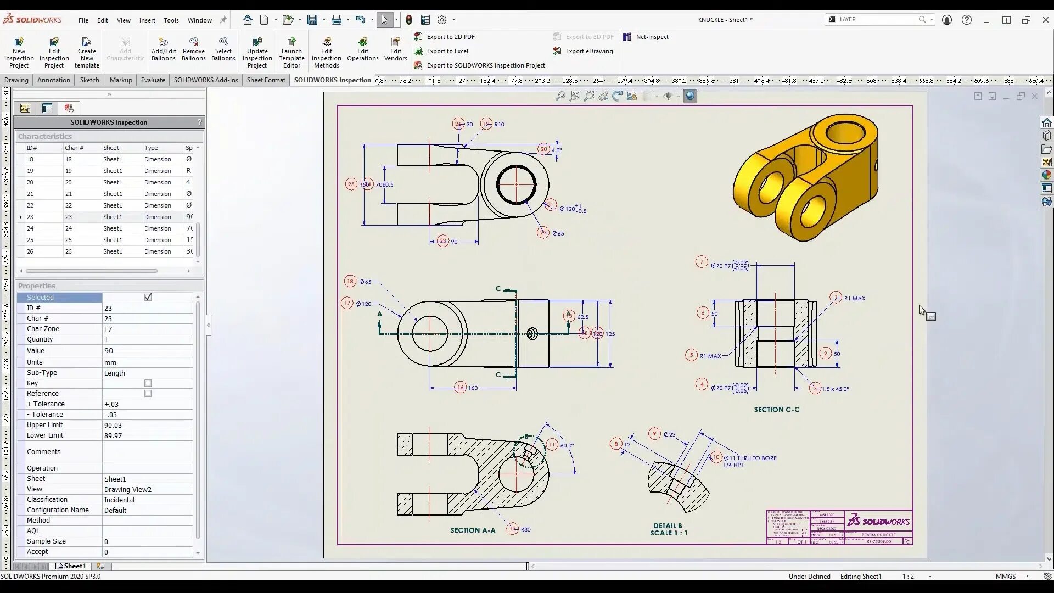The height and width of the screenshot is (593, 1054).
Task: Click the New Inspection Project icon
Action: tap(19, 42)
